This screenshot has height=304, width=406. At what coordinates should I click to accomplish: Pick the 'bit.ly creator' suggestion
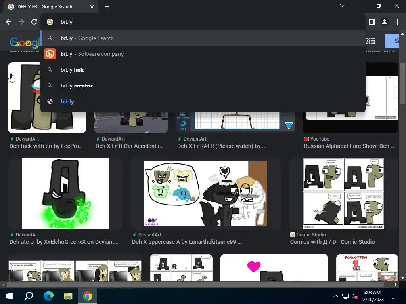coord(203,85)
